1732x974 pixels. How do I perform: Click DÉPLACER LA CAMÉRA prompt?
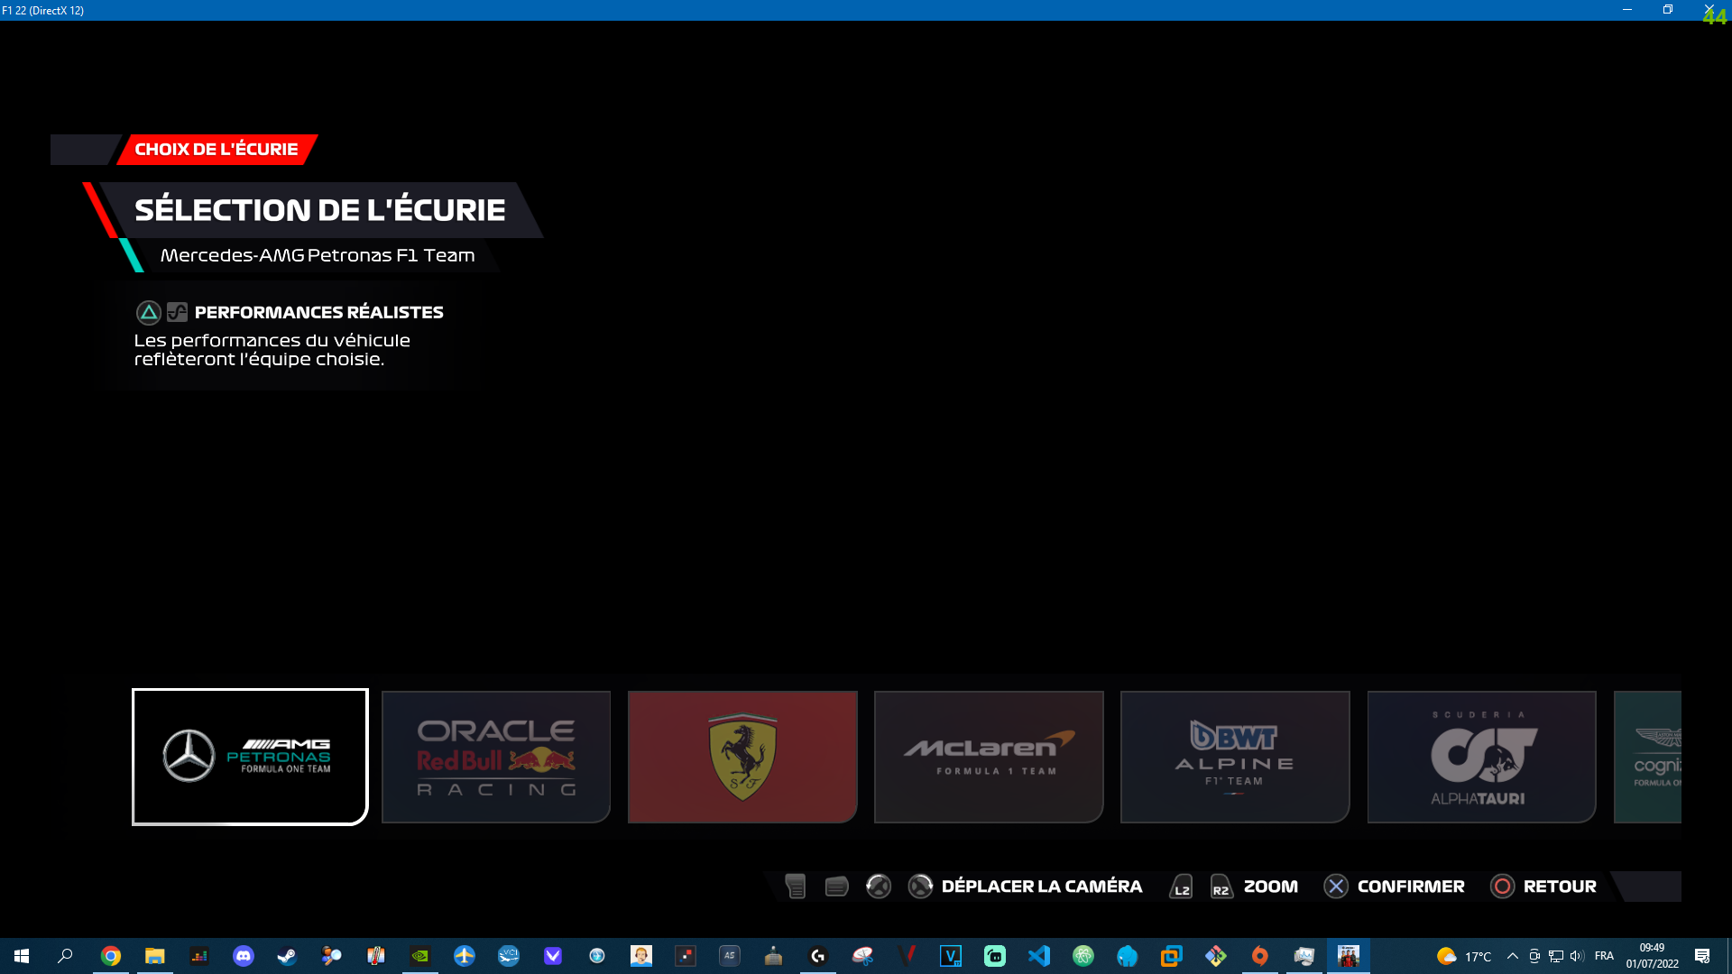[1042, 887]
